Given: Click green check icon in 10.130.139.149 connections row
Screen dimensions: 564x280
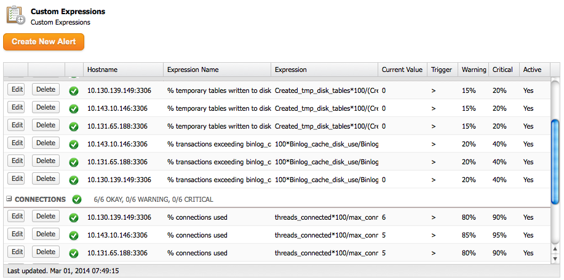Looking at the screenshot, I should tap(74, 217).
